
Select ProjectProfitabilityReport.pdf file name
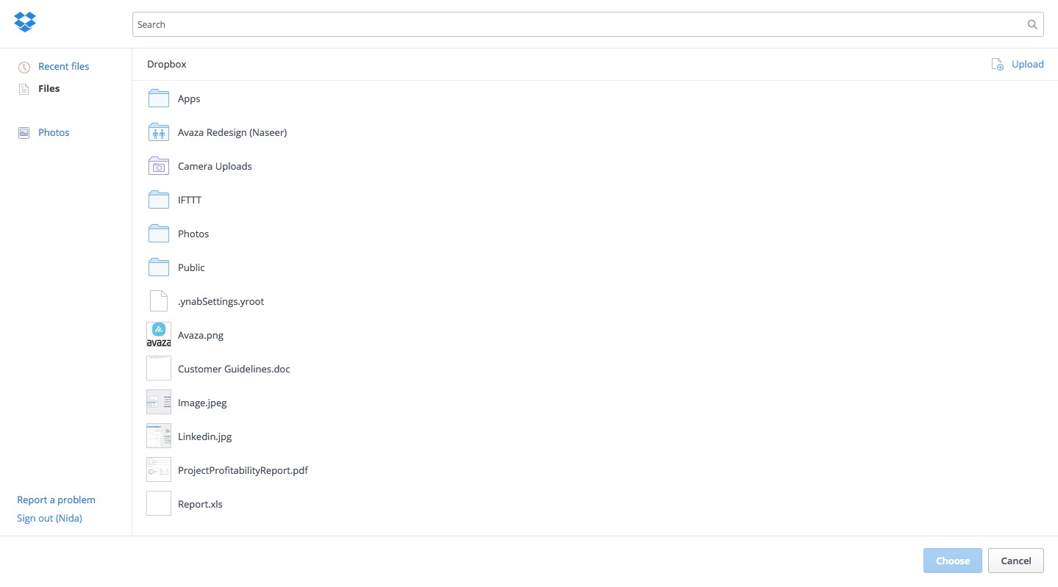[x=243, y=471]
